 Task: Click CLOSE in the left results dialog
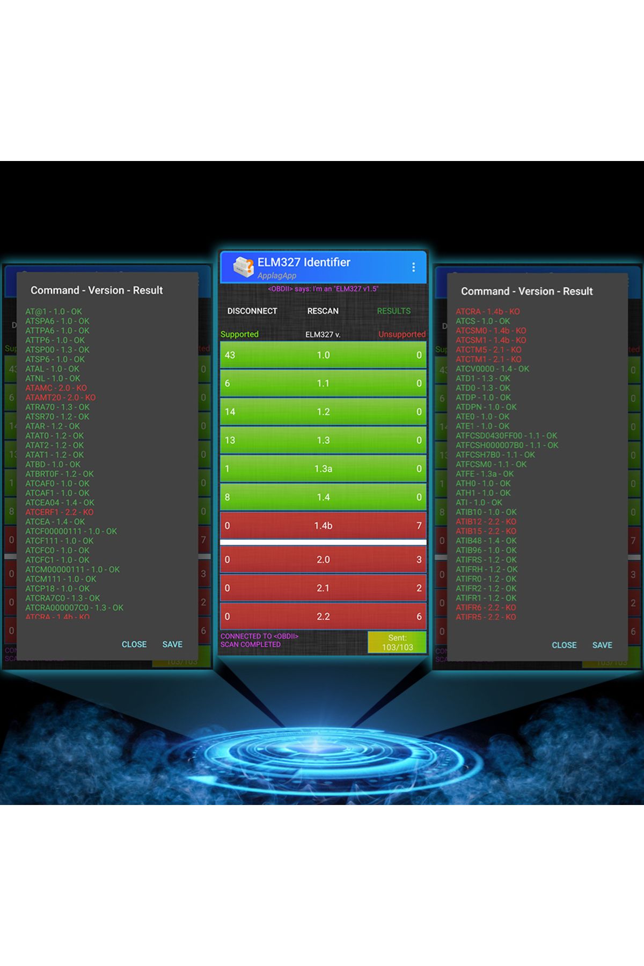coord(134,644)
